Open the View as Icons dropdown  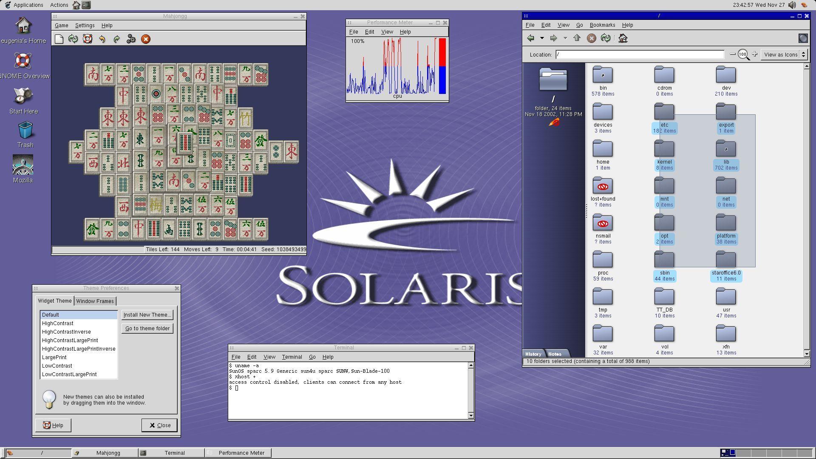[x=784, y=54]
